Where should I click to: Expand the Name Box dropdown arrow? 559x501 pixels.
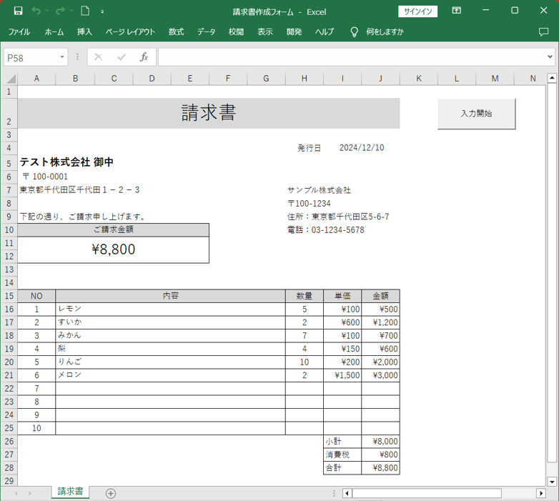click(x=63, y=57)
